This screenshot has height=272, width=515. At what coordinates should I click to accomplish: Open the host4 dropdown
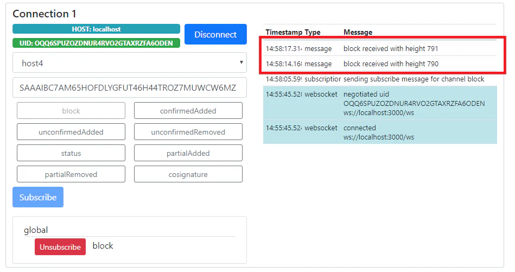point(130,62)
